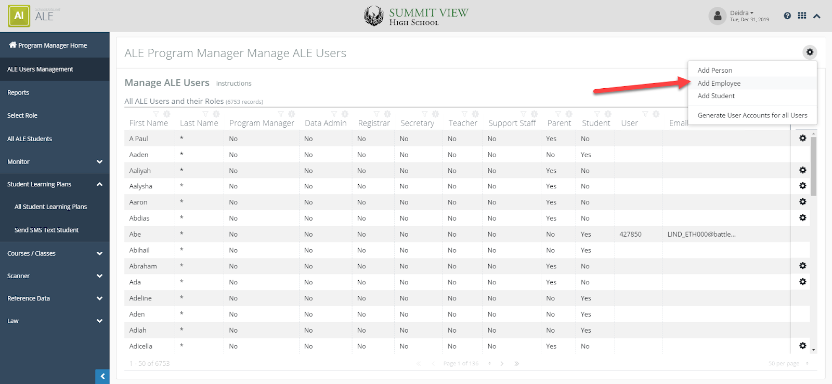The width and height of the screenshot is (832, 384).
Task: Click the gear icon above First Name
Action: point(167,114)
